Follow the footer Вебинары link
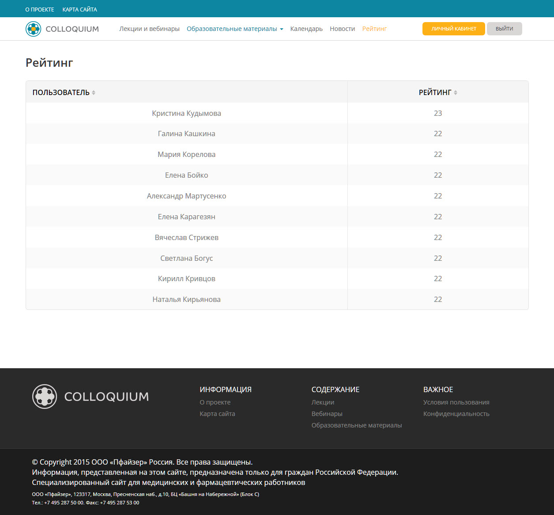Viewport: 554px width, 515px height. 327,414
